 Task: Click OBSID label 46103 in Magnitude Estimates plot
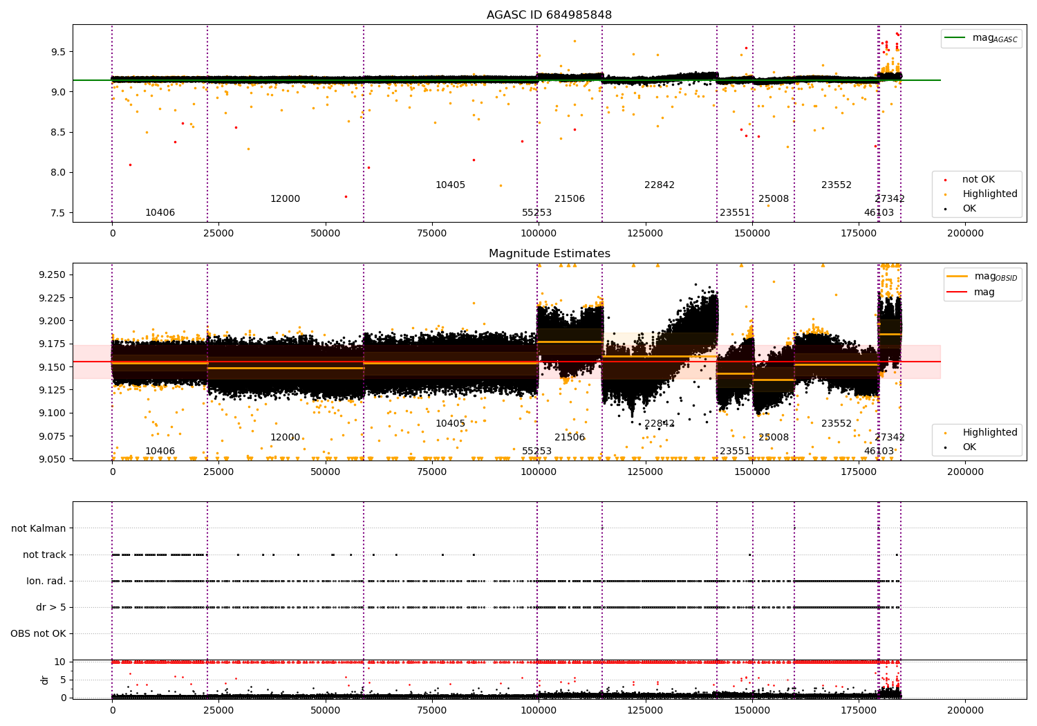coord(879,452)
